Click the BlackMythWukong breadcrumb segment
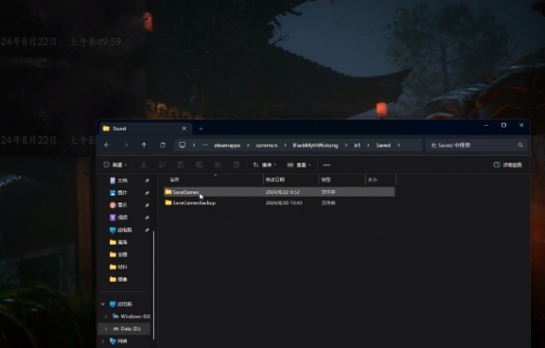Viewport: 545px width, 348px height. (x=315, y=146)
